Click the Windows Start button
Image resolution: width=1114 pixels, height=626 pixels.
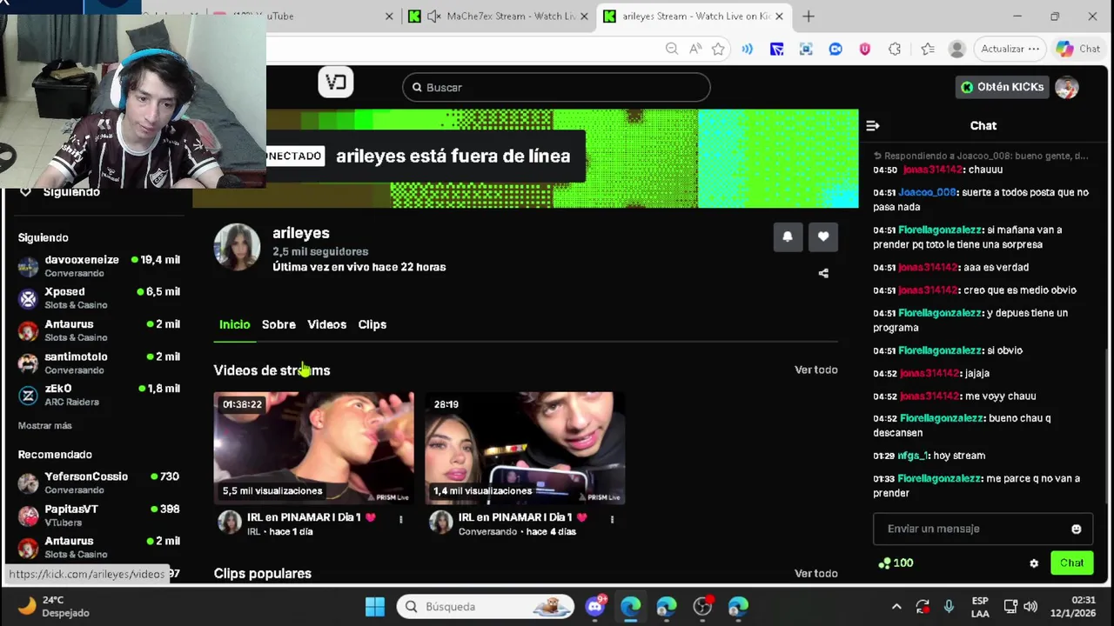[x=375, y=606]
